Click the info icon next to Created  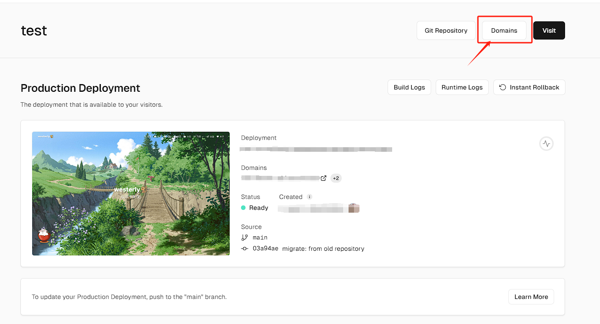coord(310,197)
